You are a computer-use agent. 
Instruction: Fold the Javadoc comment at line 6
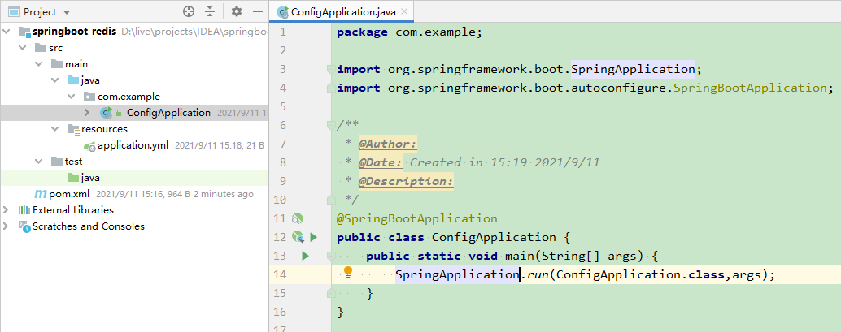[x=332, y=125]
